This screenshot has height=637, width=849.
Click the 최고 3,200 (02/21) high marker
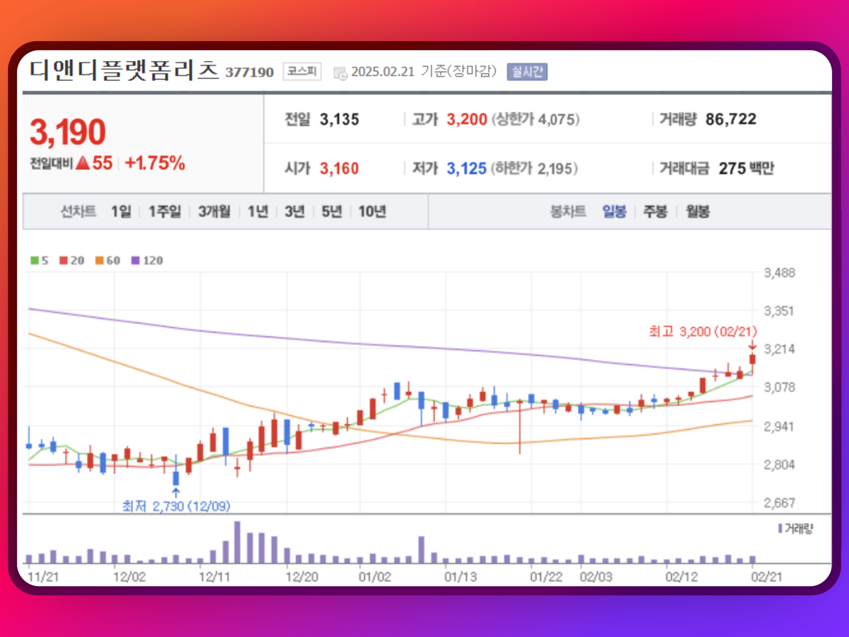703,331
